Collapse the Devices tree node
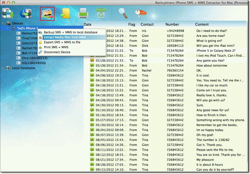The height and width of the screenshot is (174, 250). point(2,23)
